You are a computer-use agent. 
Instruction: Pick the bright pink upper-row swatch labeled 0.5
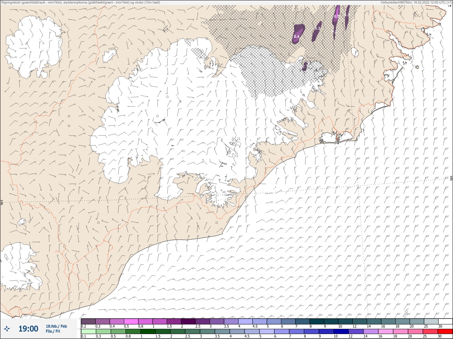click(131, 322)
